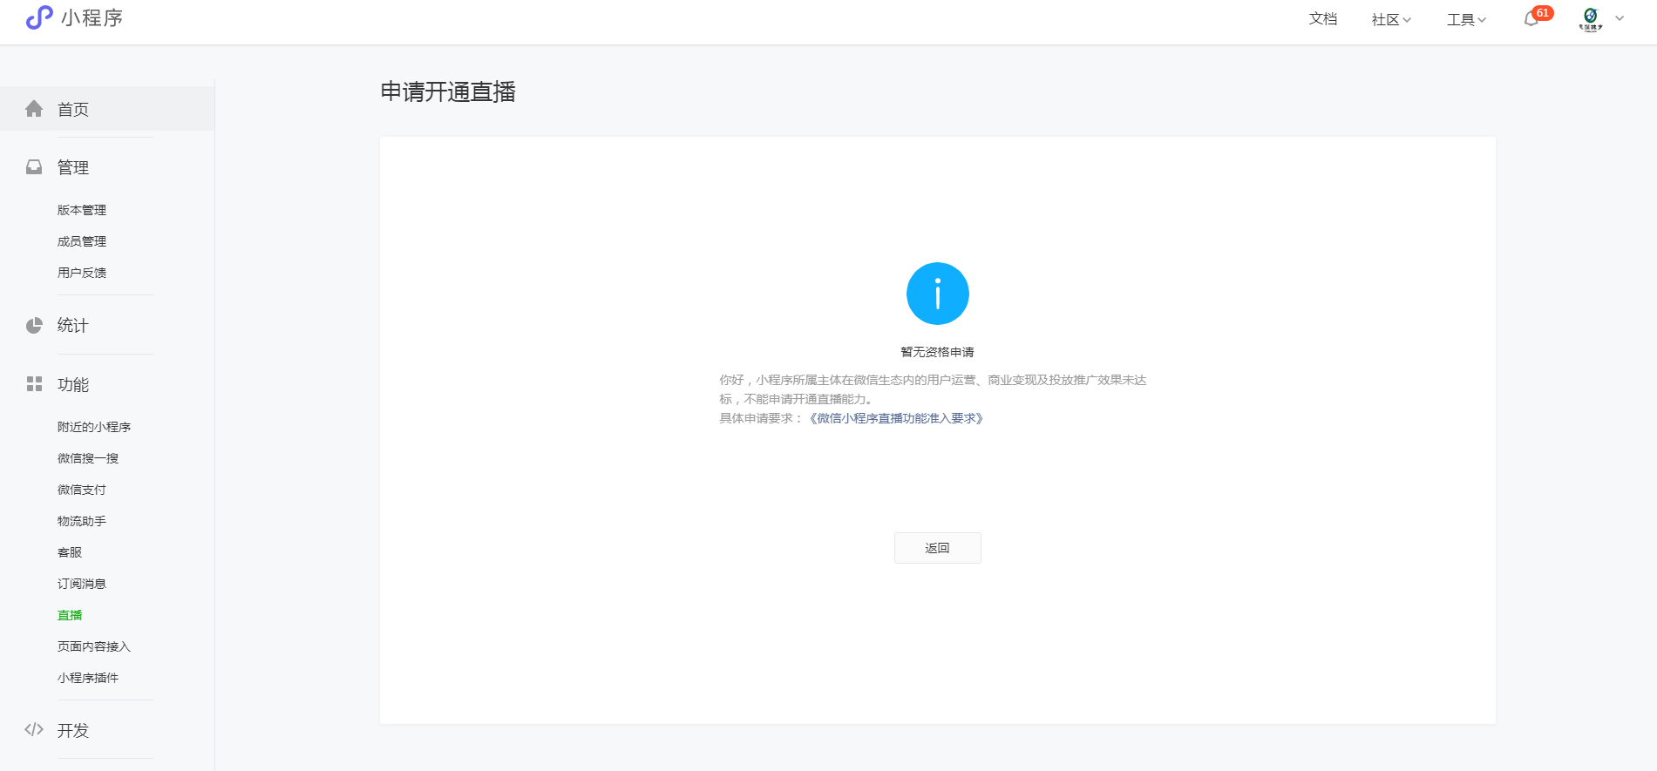Open 版本管理 in the sidebar
Image resolution: width=1657 pixels, height=771 pixels.
coord(82,210)
